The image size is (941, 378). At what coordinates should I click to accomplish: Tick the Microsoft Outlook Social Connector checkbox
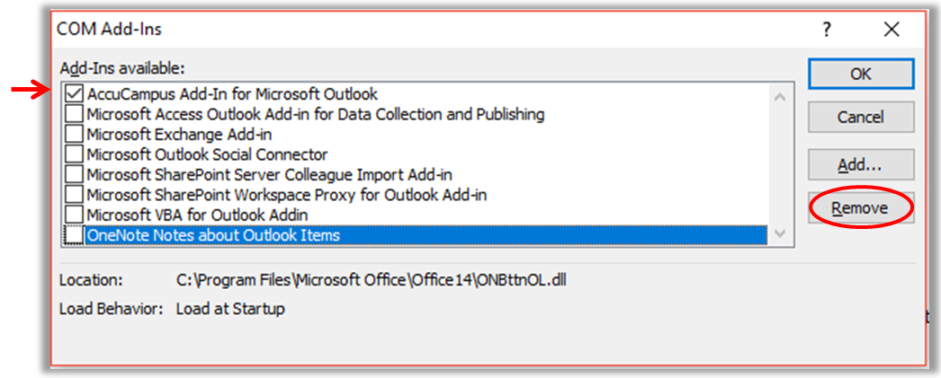click(x=75, y=154)
